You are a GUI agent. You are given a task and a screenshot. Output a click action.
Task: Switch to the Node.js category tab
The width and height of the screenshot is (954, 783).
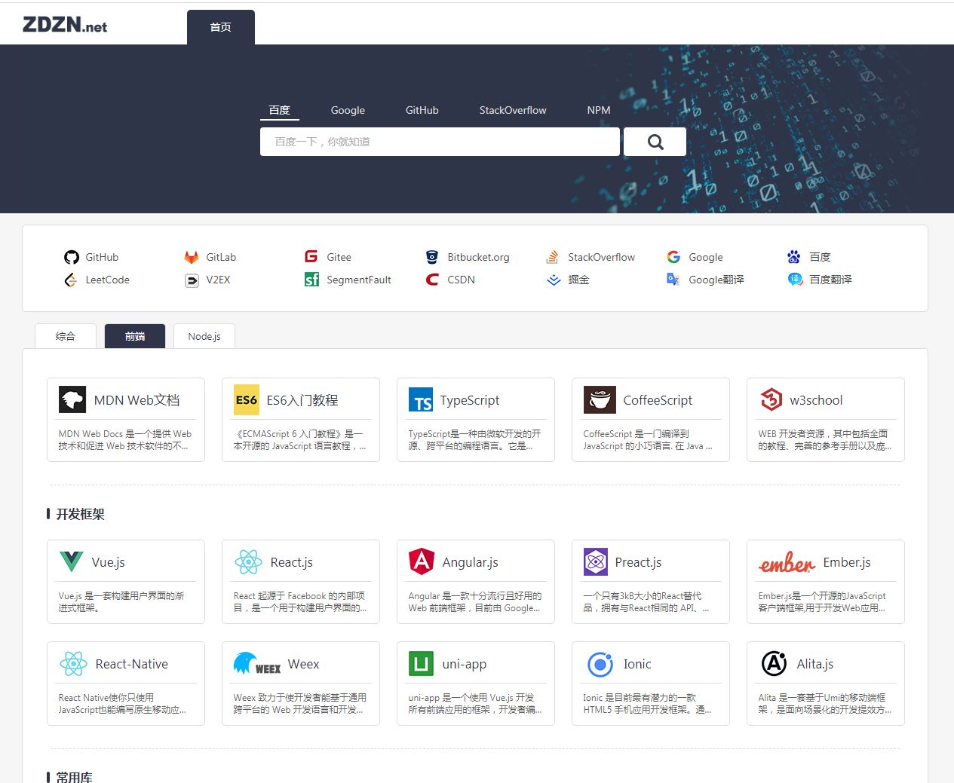[x=204, y=336]
